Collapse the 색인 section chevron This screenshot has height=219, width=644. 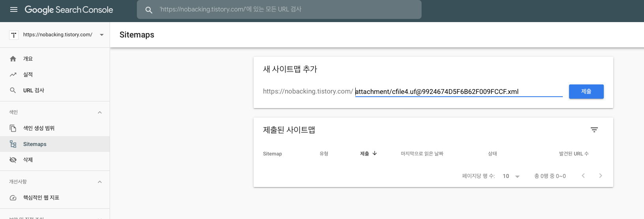(100, 112)
